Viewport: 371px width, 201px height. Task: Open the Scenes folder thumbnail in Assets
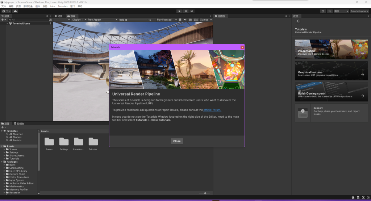click(x=49, y=142)
